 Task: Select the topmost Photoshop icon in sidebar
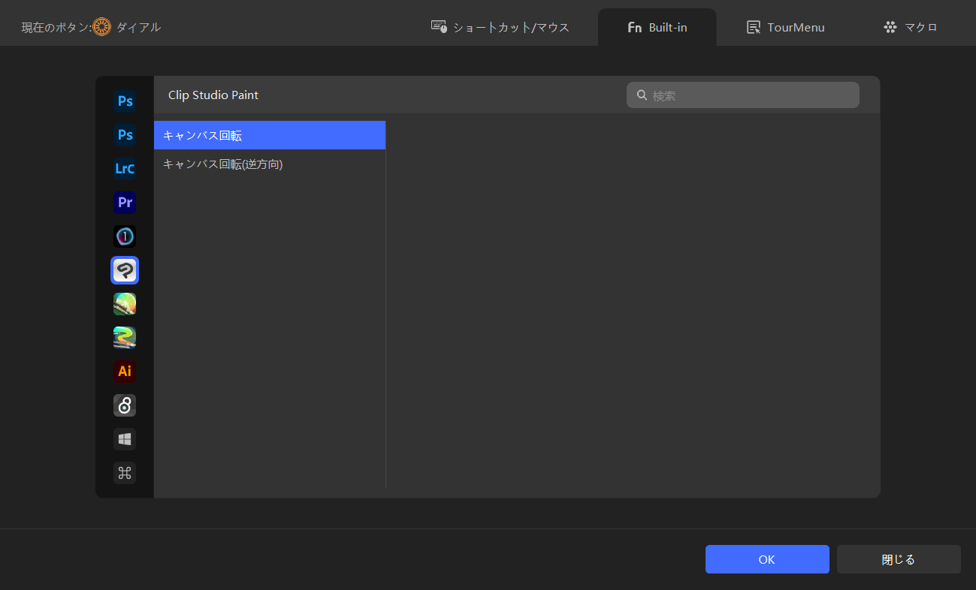point(125,101)
